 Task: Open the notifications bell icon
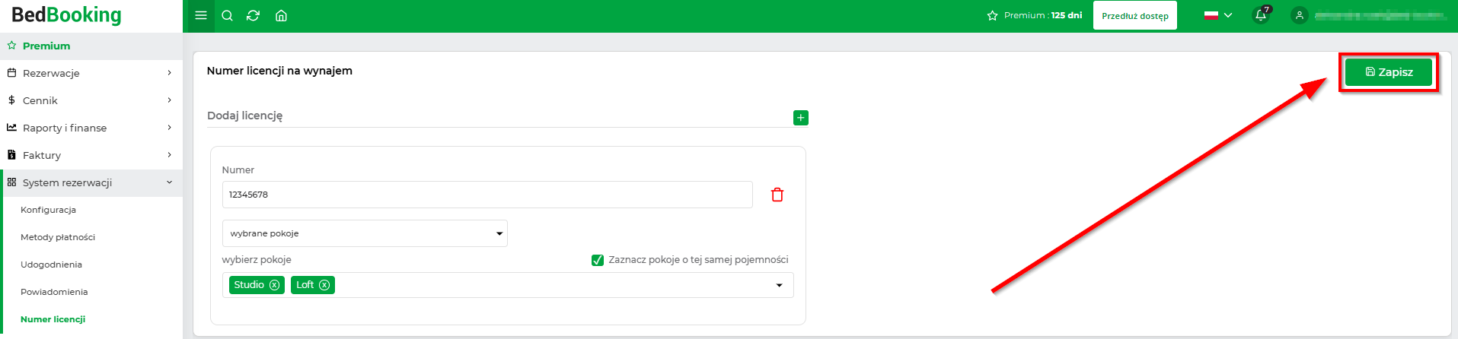point(1261,15)
